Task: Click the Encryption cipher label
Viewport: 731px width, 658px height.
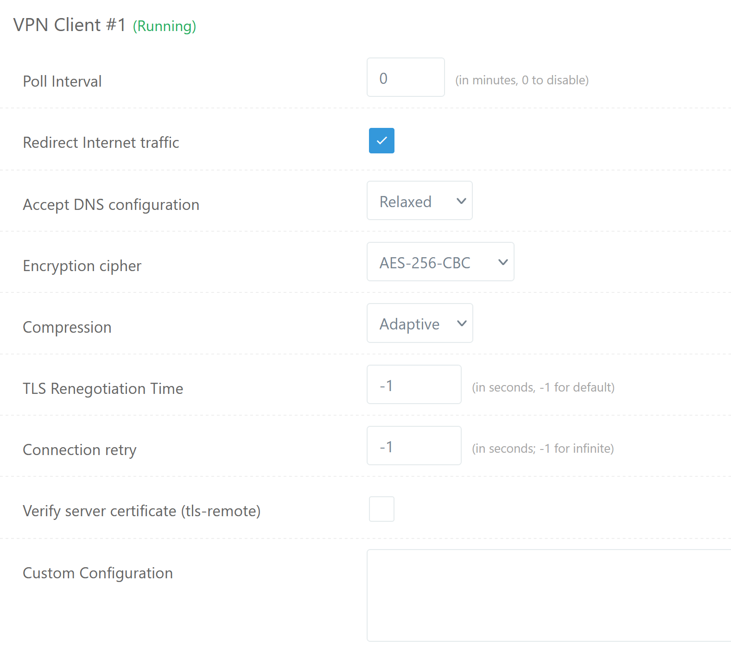Action: pos(82,266)
